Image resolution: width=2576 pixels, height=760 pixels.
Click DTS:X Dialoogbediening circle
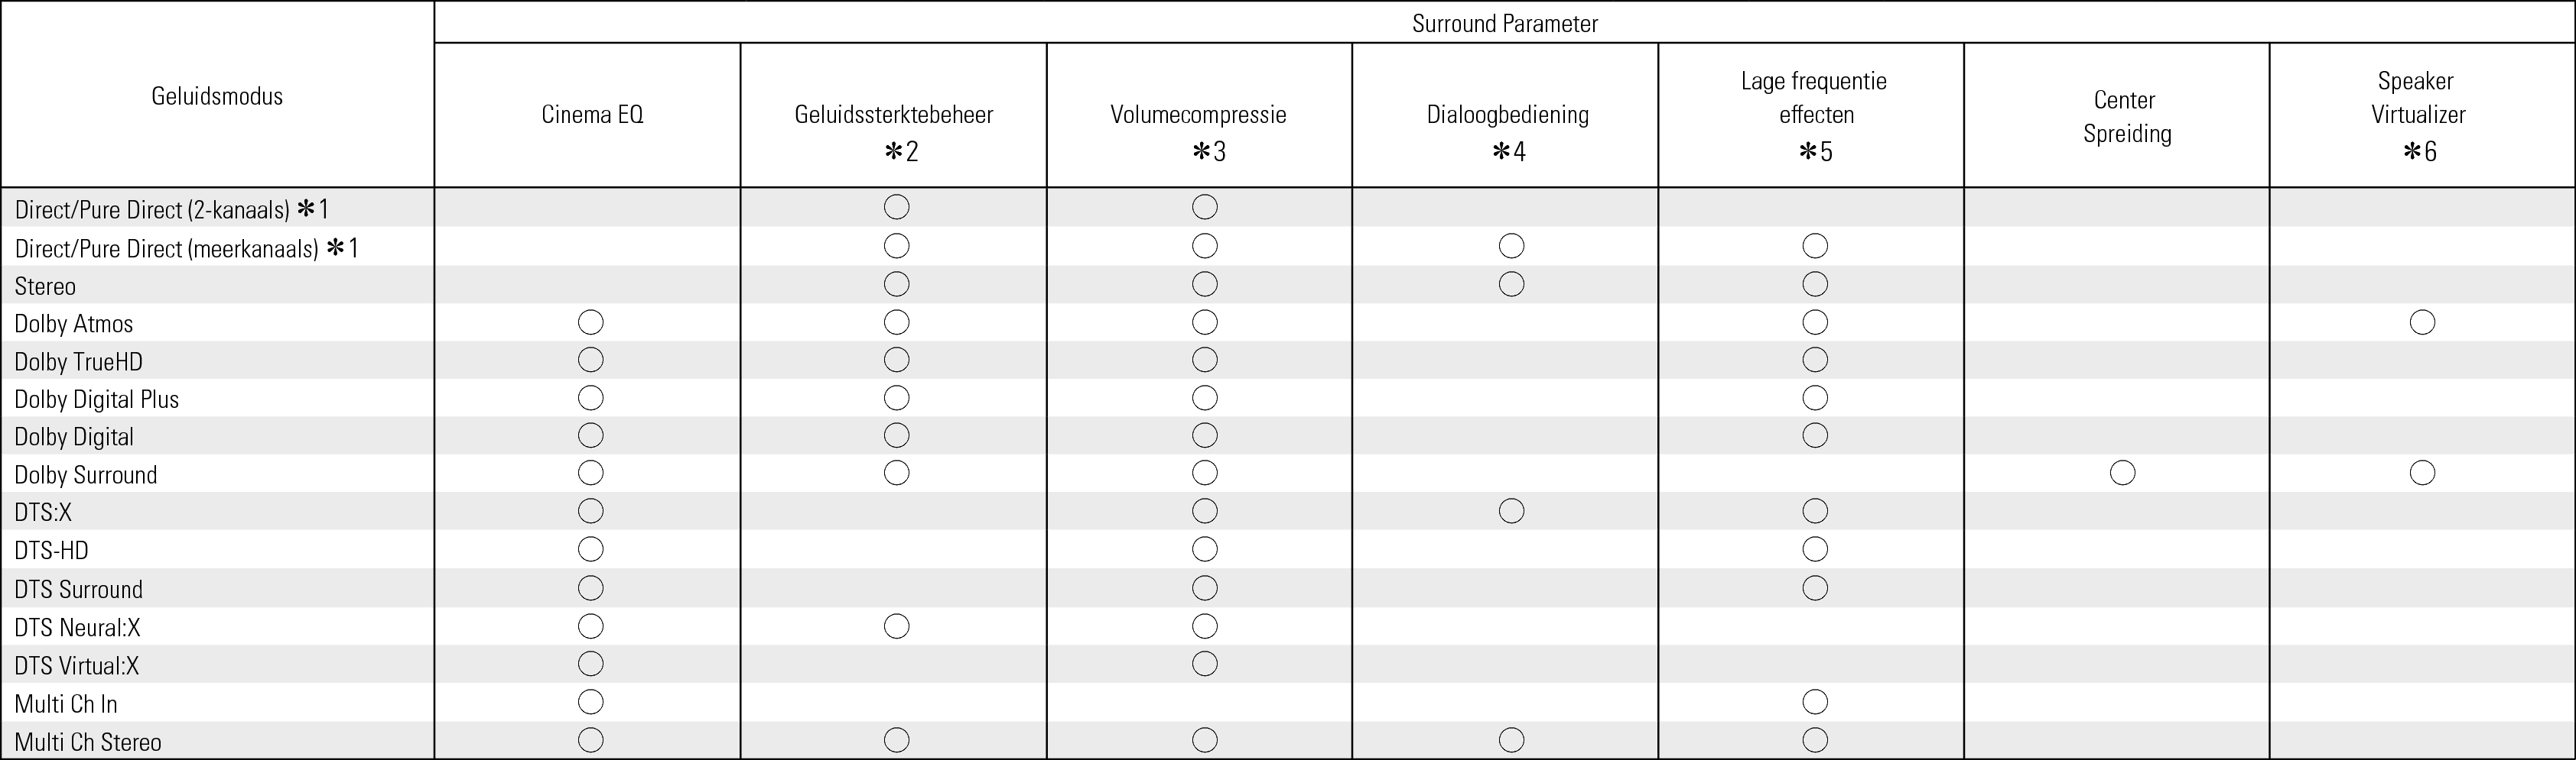pyautogui.click(x=1511, y=511)
